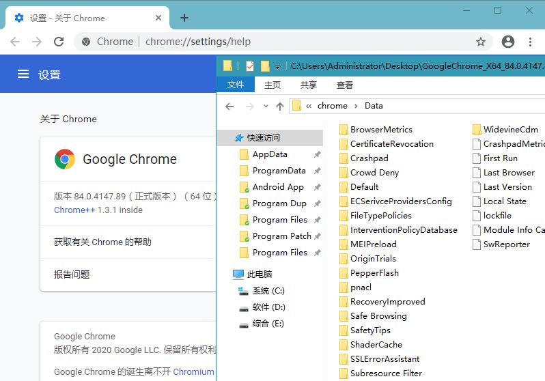
Task: Select Crashpad folder
Action: pos(363,158)
